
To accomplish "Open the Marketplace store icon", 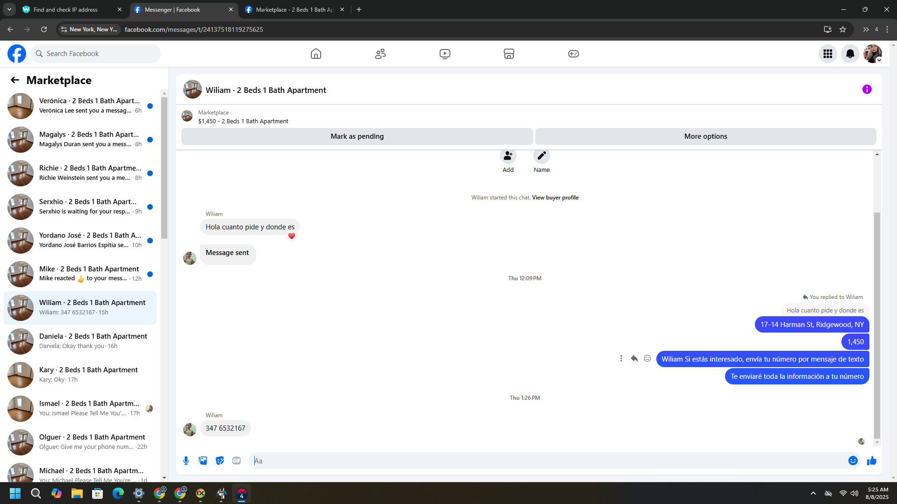I will pyautogui.click(x=509, y=54).
